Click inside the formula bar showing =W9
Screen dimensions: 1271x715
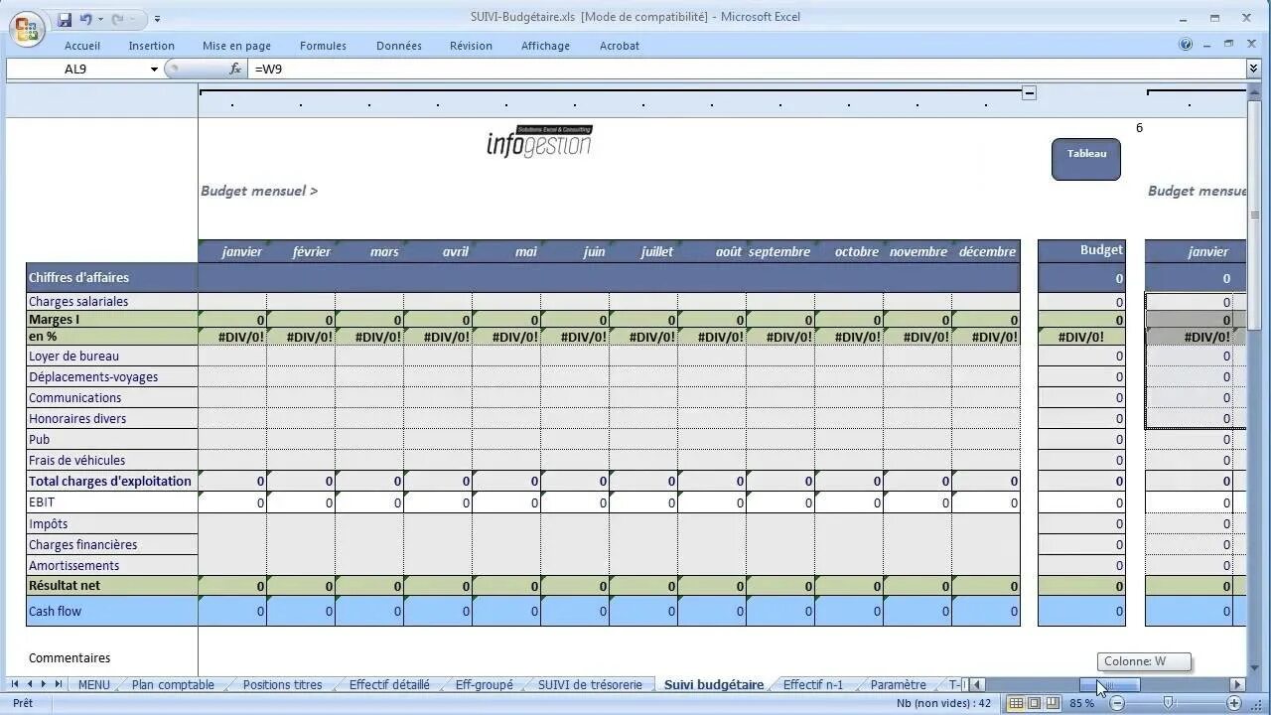tap(747, 70)
